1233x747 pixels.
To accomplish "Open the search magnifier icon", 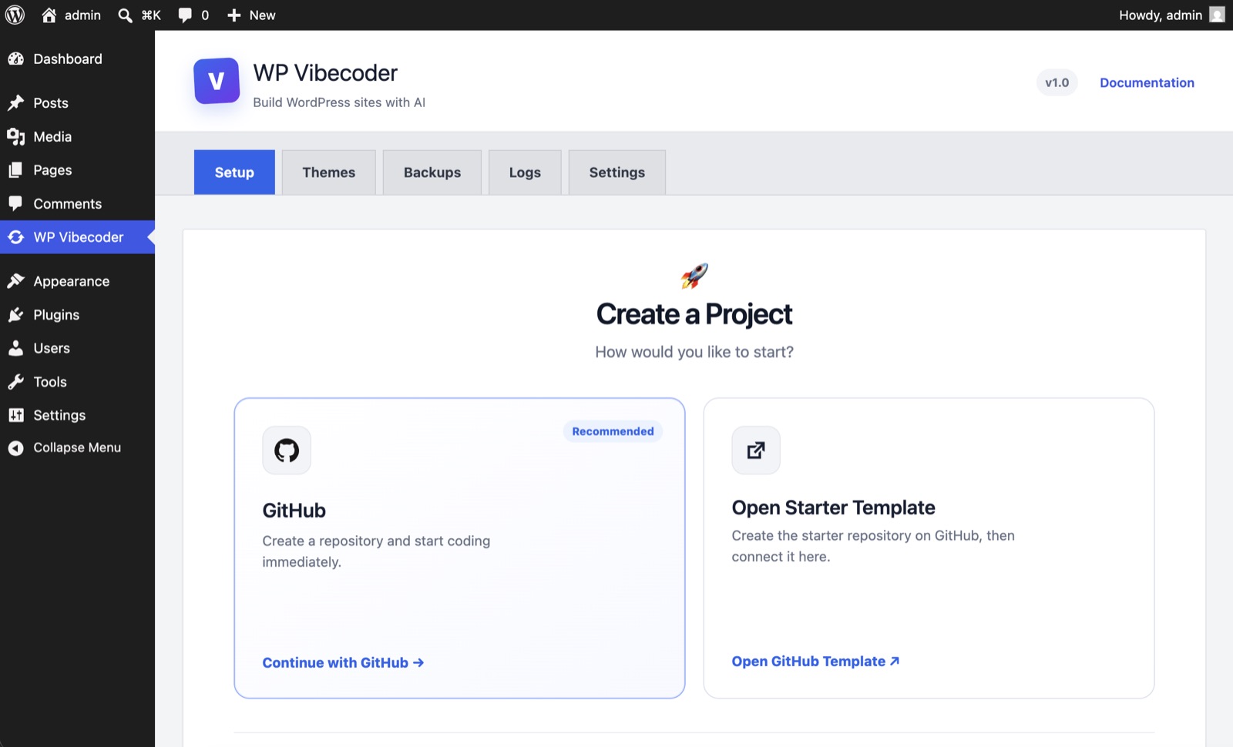I will 125,15.
